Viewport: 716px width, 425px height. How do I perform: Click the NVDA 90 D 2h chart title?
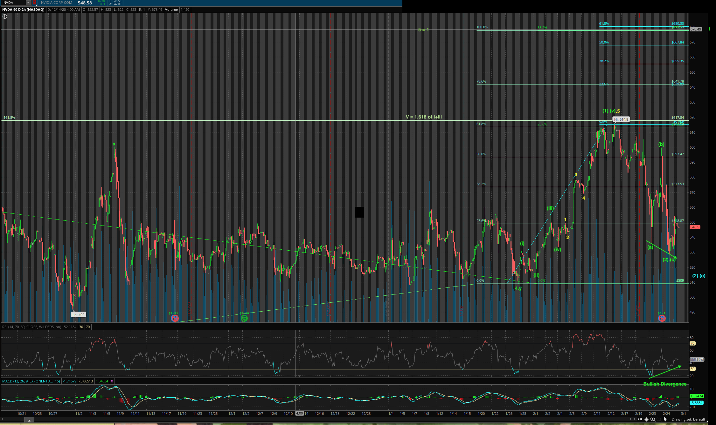pyautogui.click(x=24, y=10)
